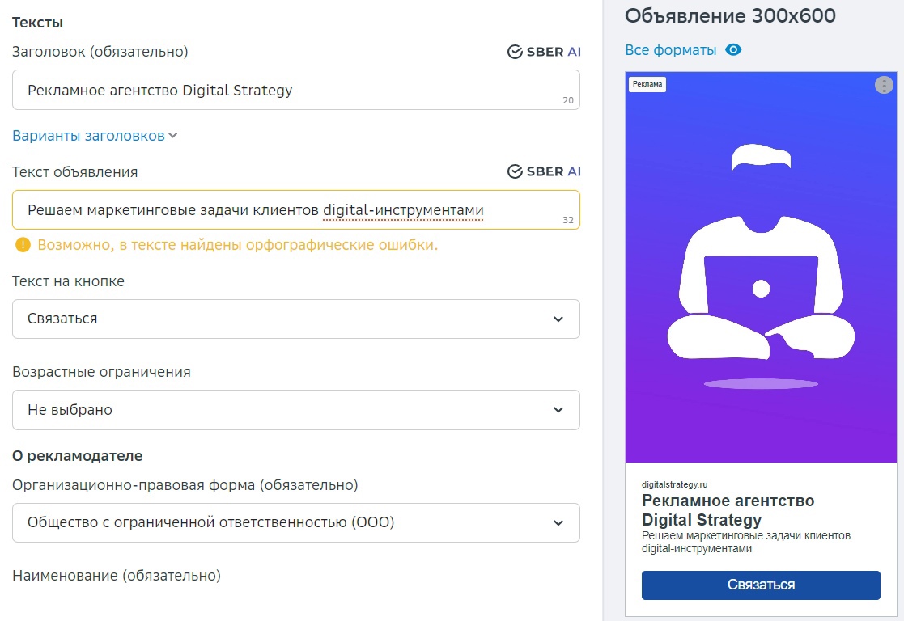Screen dimensions: 904x621
Task: Click into the Заголовок input field
Action: pos(295,90)
